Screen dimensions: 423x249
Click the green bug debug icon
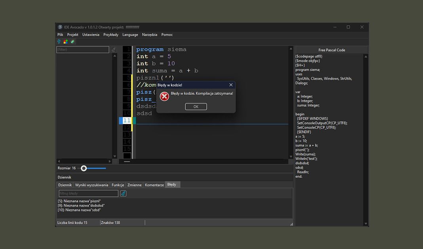[72, 41]
